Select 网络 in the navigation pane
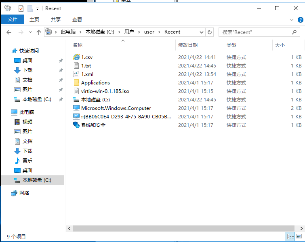 (24, 193)
